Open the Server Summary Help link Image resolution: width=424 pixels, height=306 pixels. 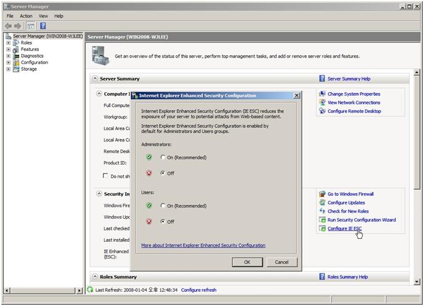pyautogui.click(x=349, y=79)
